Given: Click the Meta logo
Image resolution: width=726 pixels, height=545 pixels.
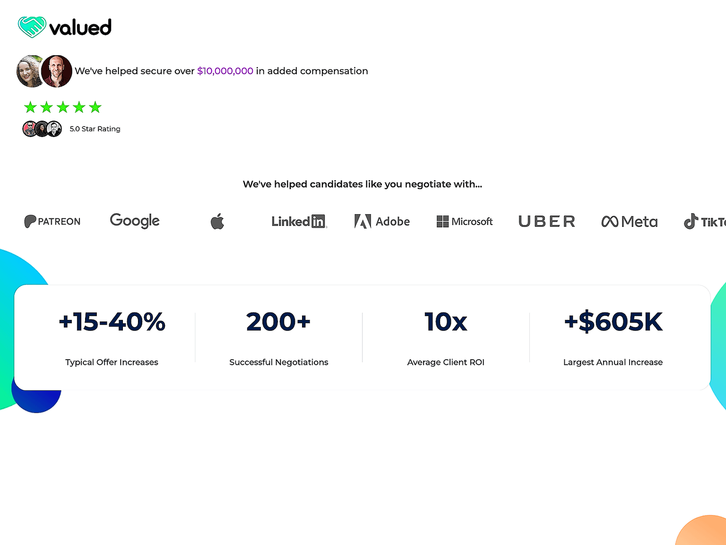Looking at the screenshot, I should click(x=630, y=221).
